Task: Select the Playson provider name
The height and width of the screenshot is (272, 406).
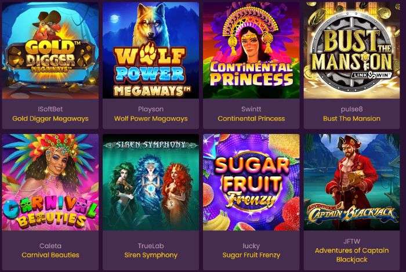Action: (x=151, y=109)
